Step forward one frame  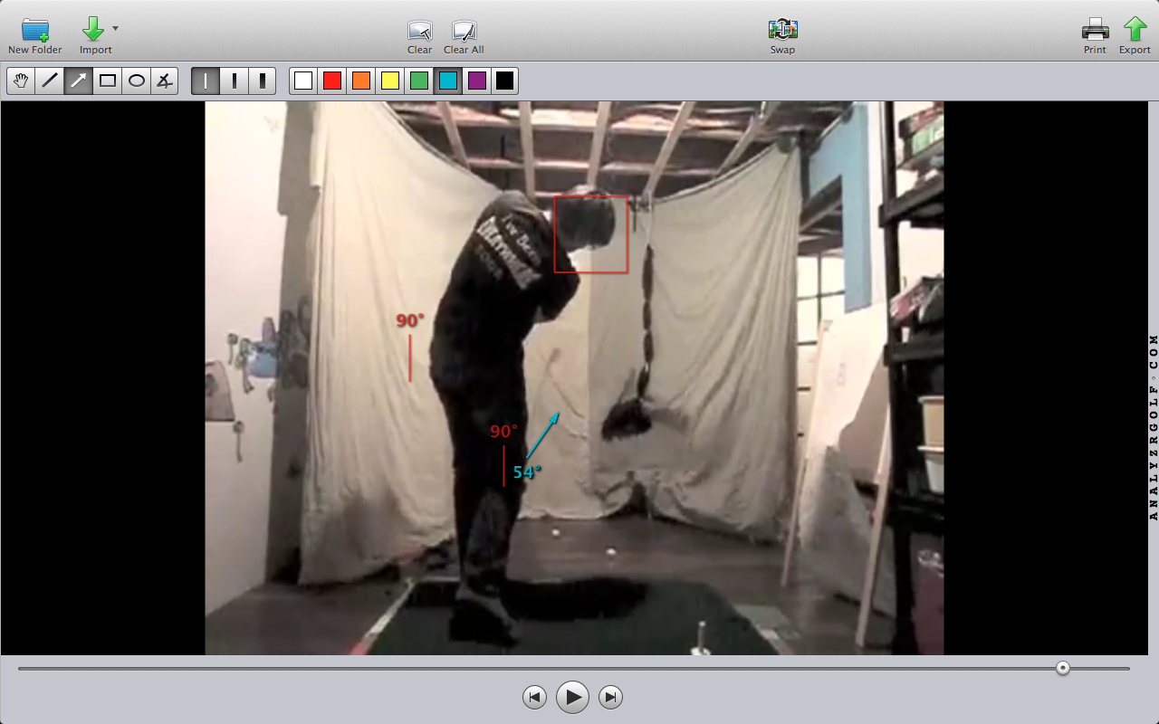click(611, 697)
